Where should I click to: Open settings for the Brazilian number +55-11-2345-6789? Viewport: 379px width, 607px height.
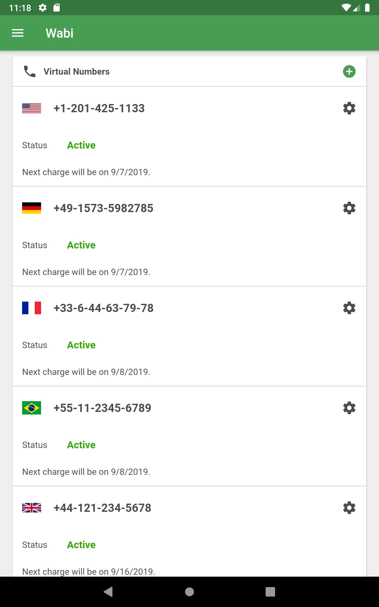click(349, 408)
